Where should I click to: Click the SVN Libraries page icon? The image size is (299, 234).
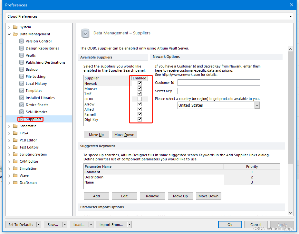pyautogui.click(x=22, y=112)
